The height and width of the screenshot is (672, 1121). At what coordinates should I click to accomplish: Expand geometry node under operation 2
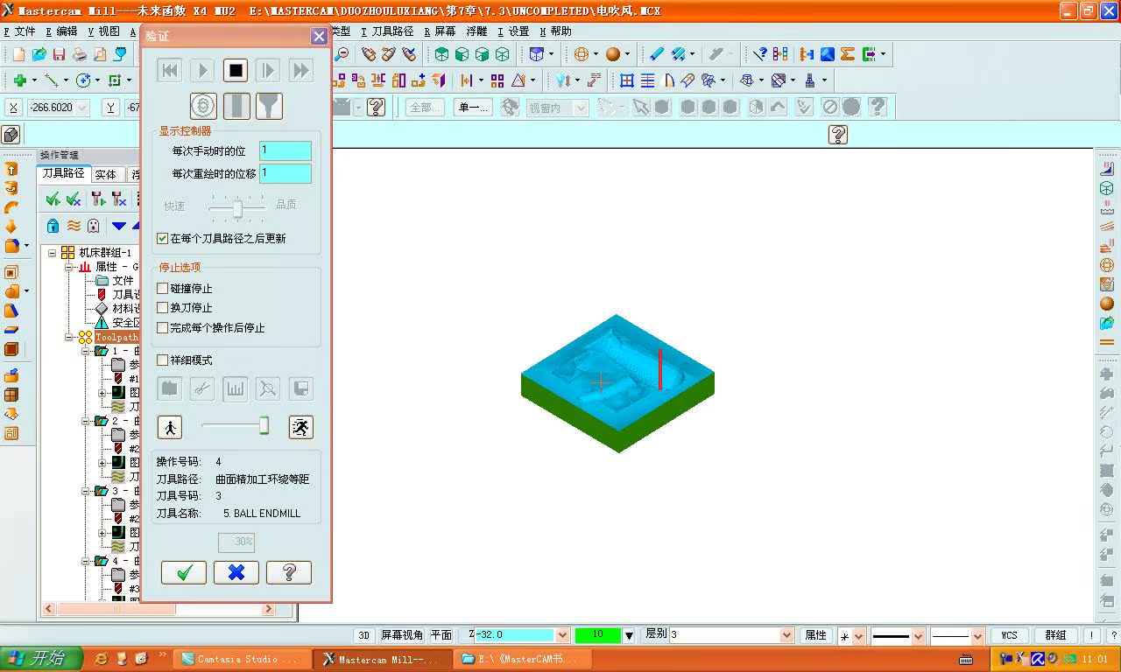pyautogui.click(x=103, y=463)
